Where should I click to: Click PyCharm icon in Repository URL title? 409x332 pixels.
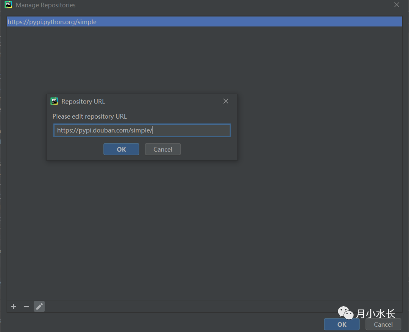[54, 101]
